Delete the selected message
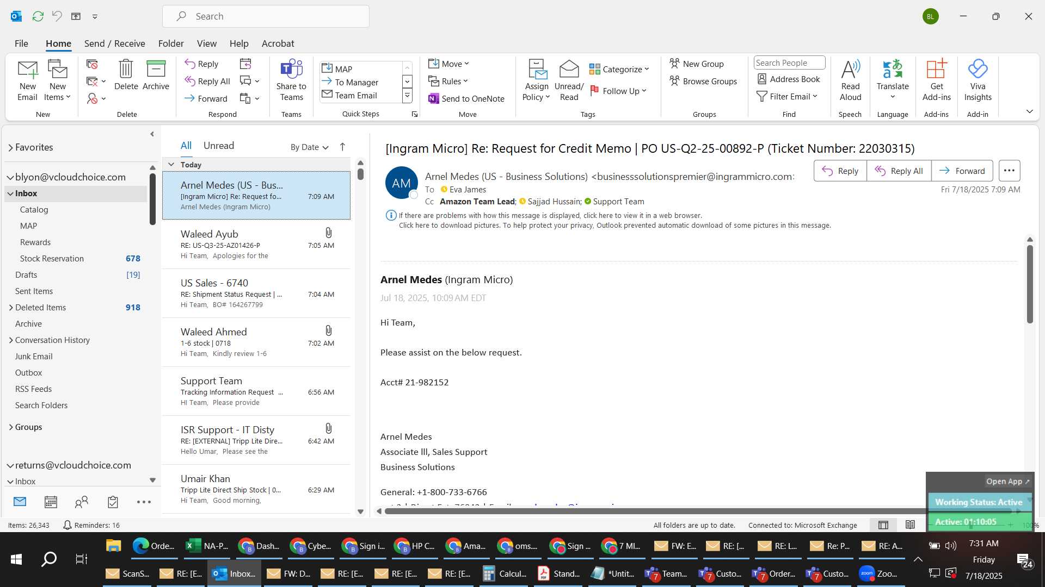This screenshot has height=587, width=1045. click(126, 75)
